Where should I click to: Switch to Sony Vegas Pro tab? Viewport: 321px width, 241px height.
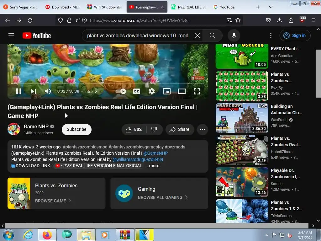tap(20, 7)
